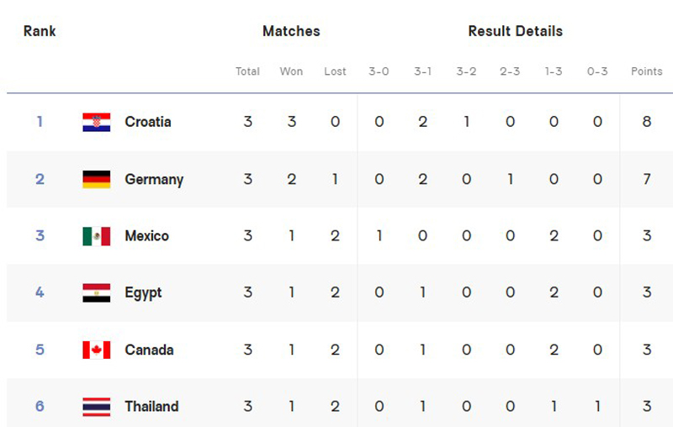Viewport: 673px width, 427px height.
Task: Click the Rank column header
Action: [x=40, y=31]
